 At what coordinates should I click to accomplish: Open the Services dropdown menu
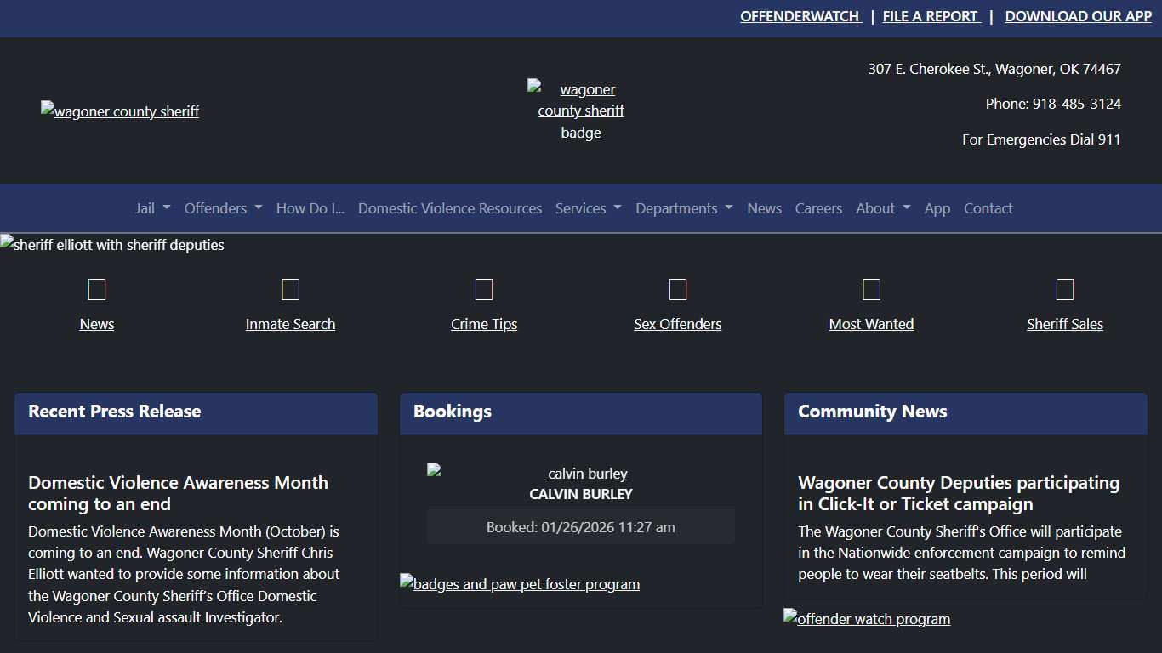588,208
